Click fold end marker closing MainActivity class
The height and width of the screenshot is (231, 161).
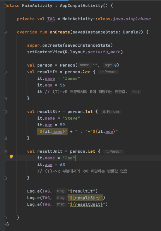tap(5, 224)
